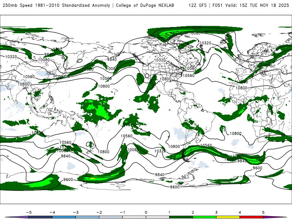Click the "9840" contour label in the Arctic

coord(197,28)
